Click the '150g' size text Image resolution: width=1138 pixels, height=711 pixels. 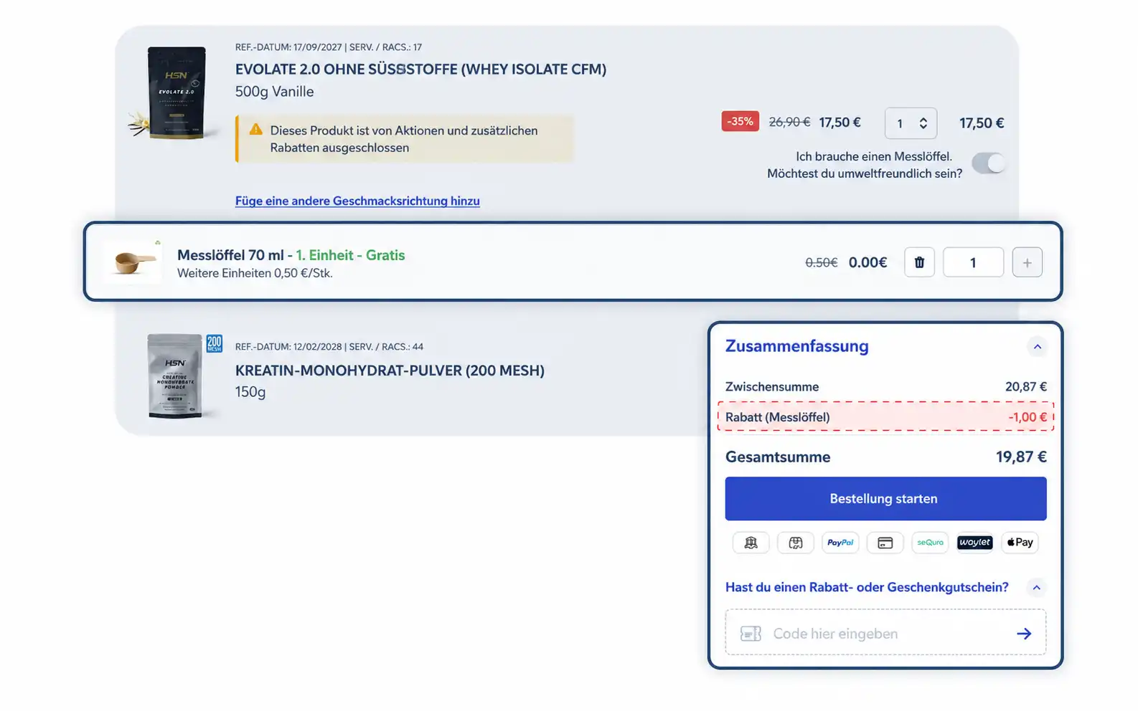250,392
